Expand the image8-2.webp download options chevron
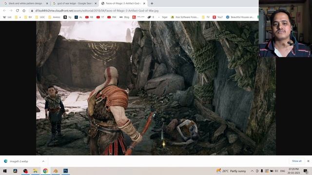The image size is (312, 175). point(43,161)
